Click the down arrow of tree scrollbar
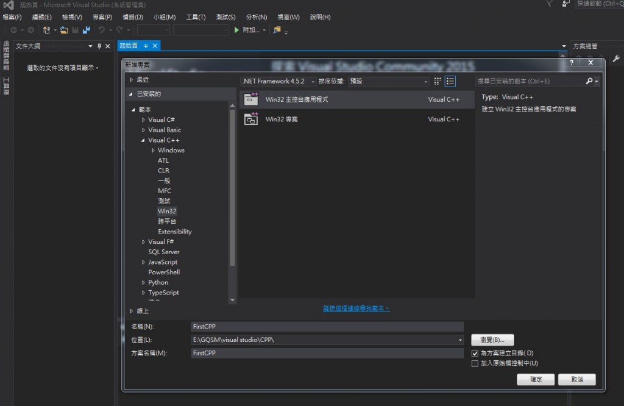This screenshot has height=406, width=624. tap(232, 300)
